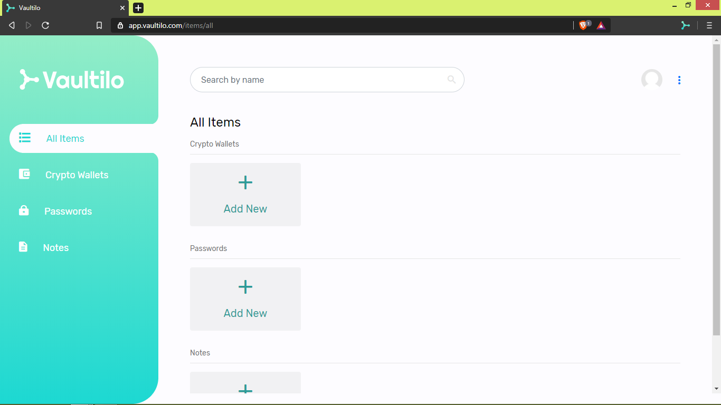
Task: Select the Vaultilo browser tab
Action: click(x=64, y=8)
